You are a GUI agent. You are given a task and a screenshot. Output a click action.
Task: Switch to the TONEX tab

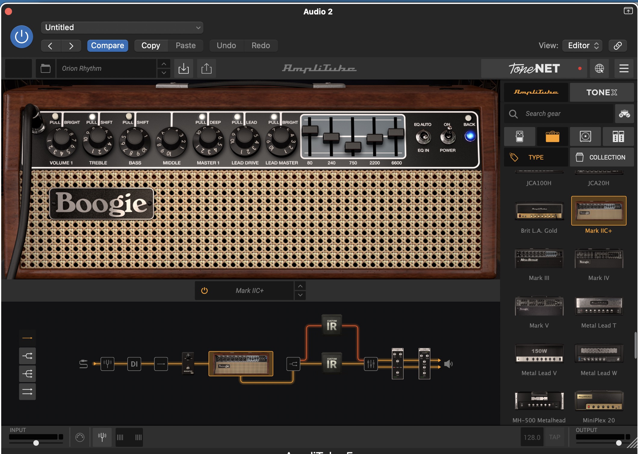click(602, 92)
